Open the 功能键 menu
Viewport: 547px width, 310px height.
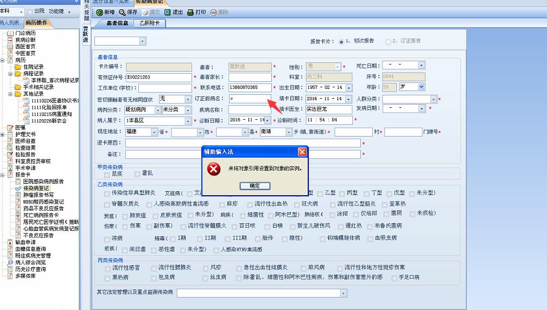coord(59,11)
